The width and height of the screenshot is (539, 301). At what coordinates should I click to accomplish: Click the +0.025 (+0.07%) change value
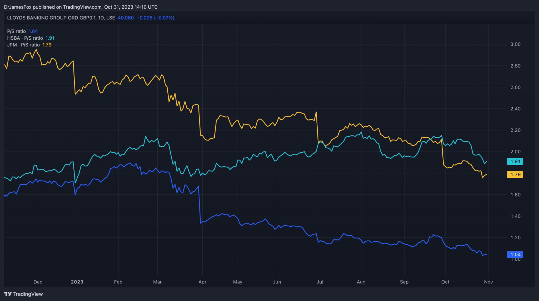155,18
